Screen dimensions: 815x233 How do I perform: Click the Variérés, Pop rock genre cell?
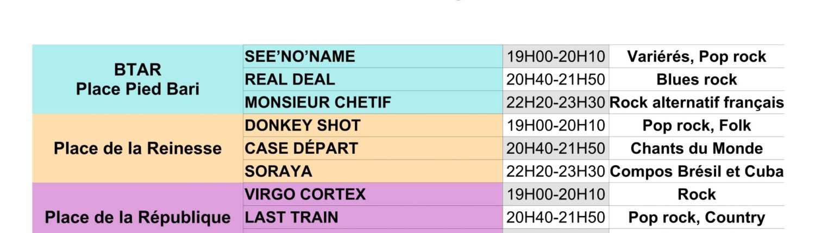(697, 56)
